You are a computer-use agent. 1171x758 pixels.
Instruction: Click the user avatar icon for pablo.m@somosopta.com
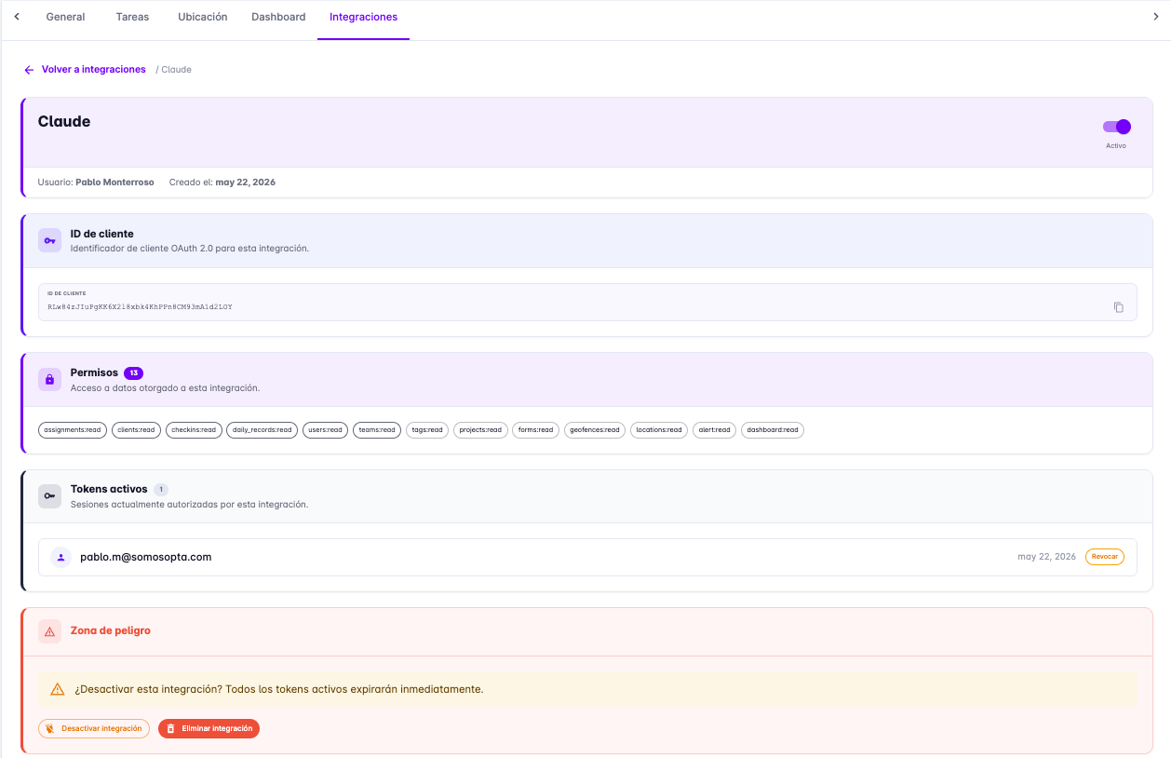click(x=61, y=557)
